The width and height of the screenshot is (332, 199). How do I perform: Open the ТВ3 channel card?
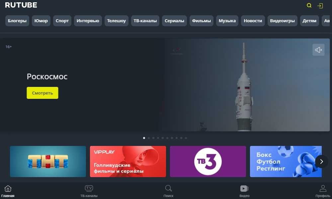coord(208,162)
